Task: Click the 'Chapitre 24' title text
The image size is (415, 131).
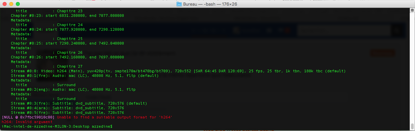Action: [70, 25]
